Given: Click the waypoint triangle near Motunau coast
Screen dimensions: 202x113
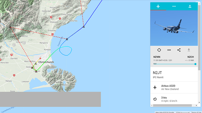Looking at the screenshot, I should tap(84, 27).
